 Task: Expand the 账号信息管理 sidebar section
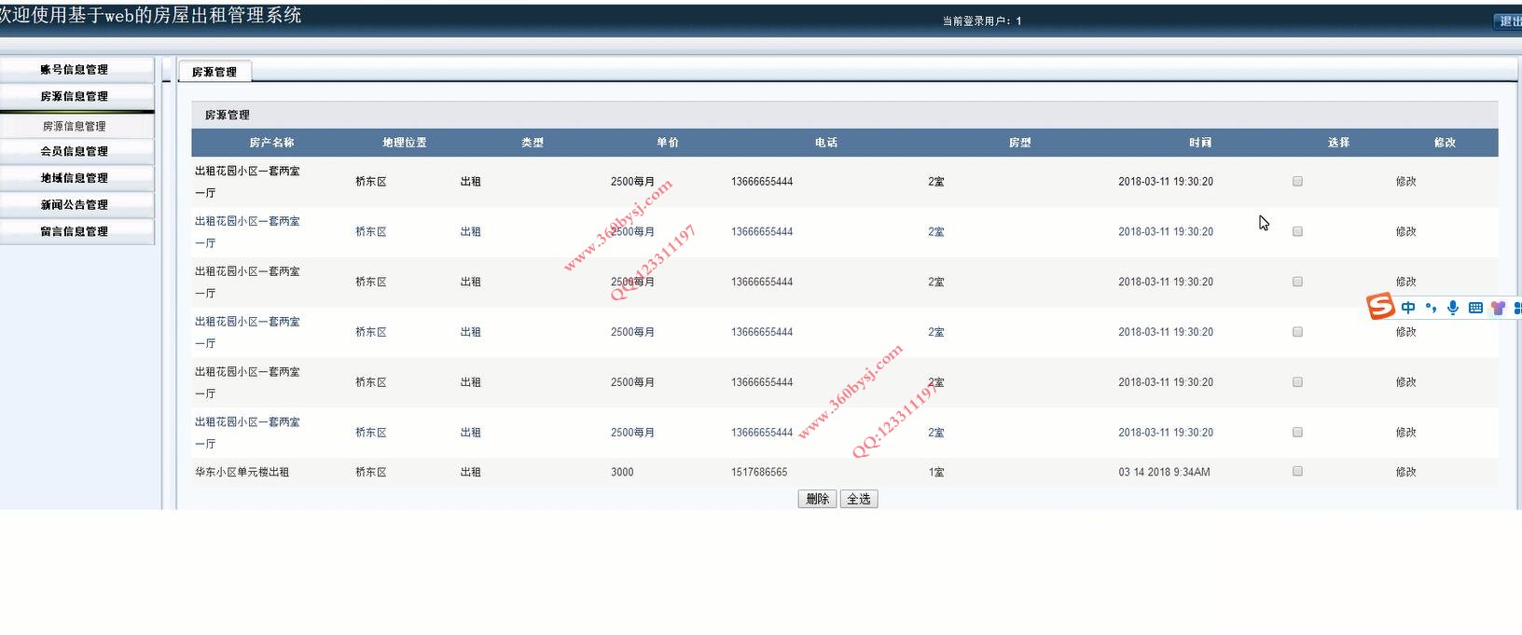(75, 70)
